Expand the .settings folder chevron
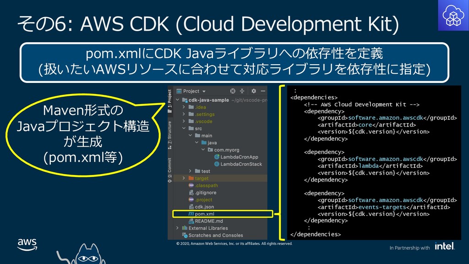 [184, 114]
